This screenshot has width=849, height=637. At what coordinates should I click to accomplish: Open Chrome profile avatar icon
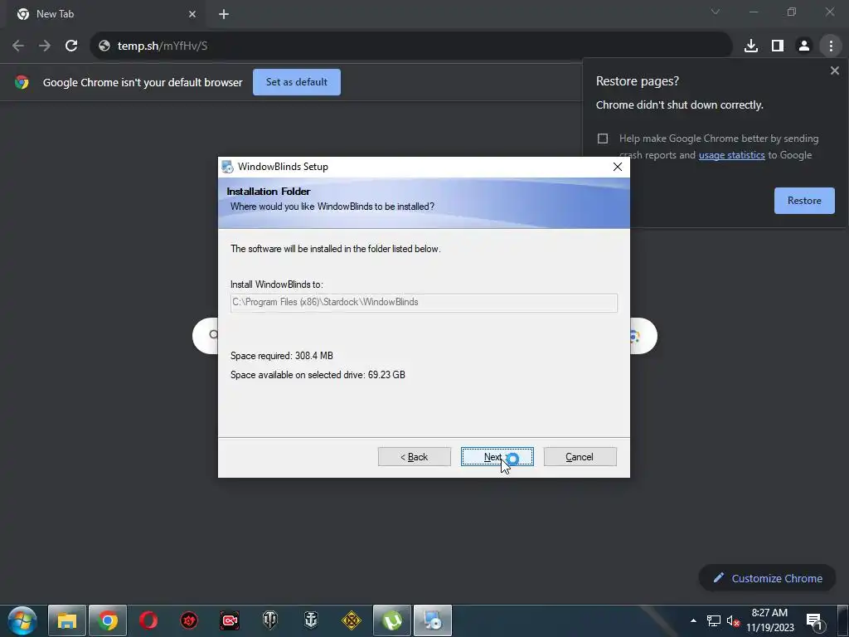pyautogui.click(x=804, y=46)
